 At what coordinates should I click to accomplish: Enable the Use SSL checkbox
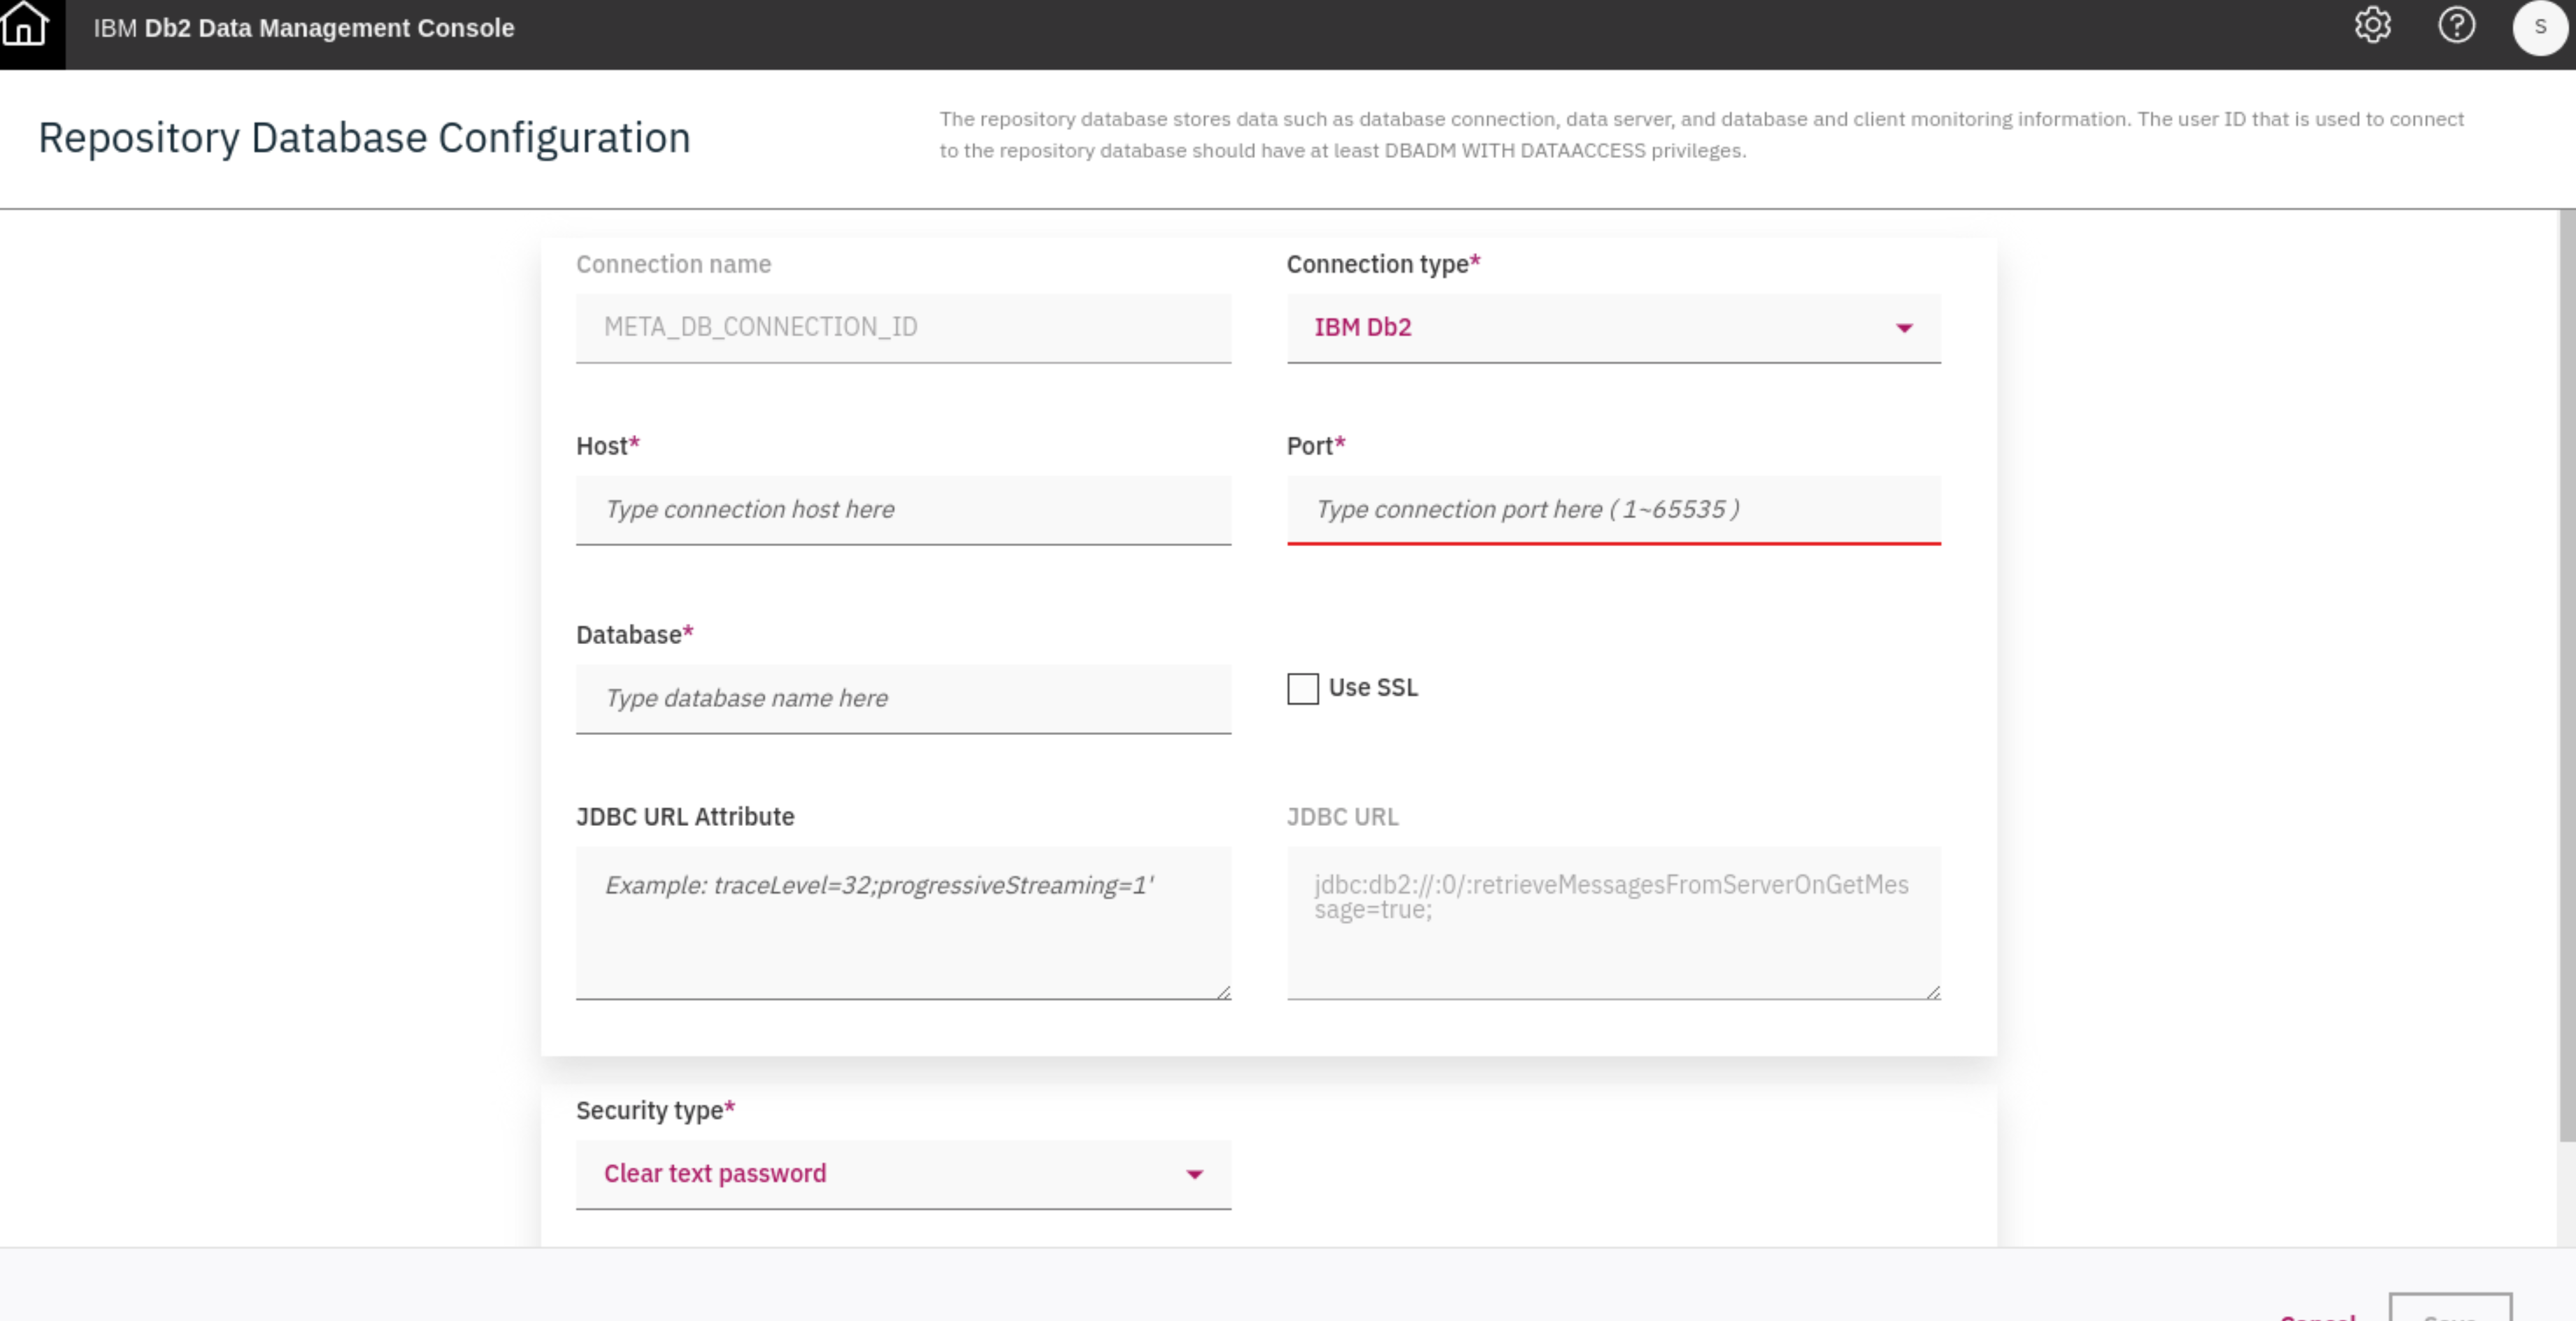1302,688
